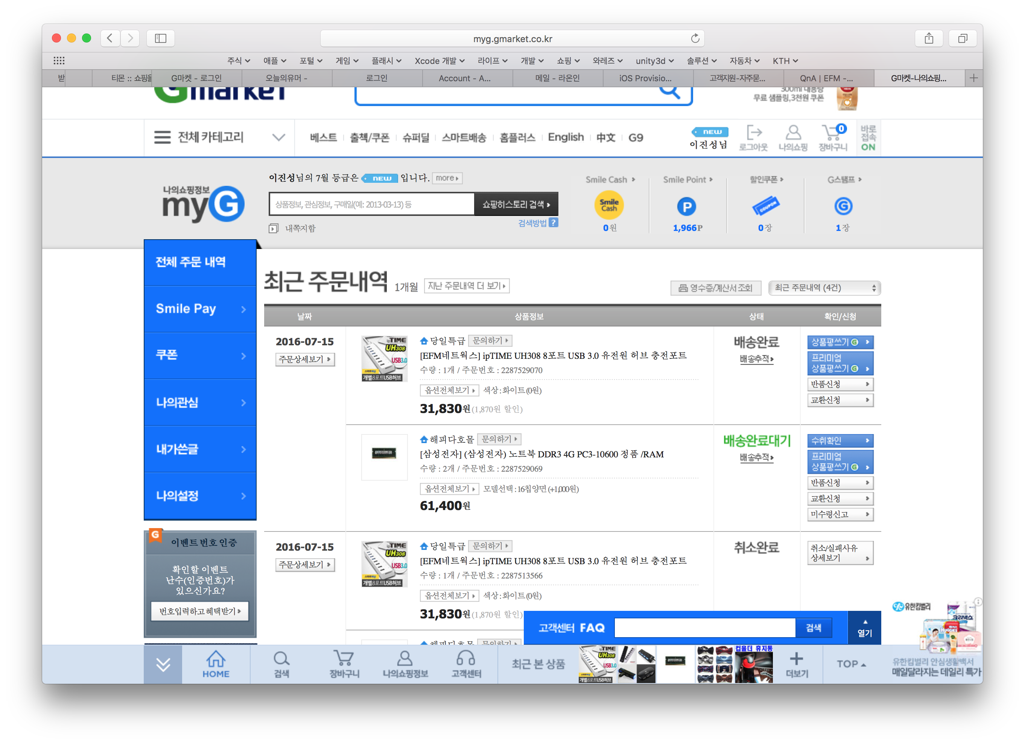This screenshot has width=1025, height=744.
Task: Open 장바구니 cart icon in header
Action: [833, 138]
